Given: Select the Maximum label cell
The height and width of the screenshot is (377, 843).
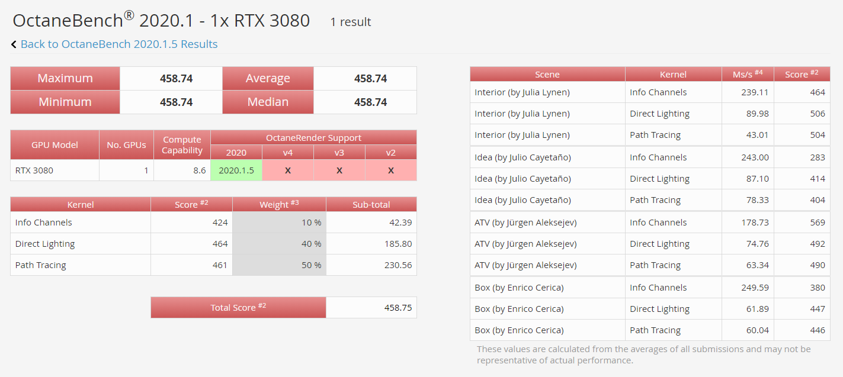Looking at the screenshot, I should pos(65,78).
